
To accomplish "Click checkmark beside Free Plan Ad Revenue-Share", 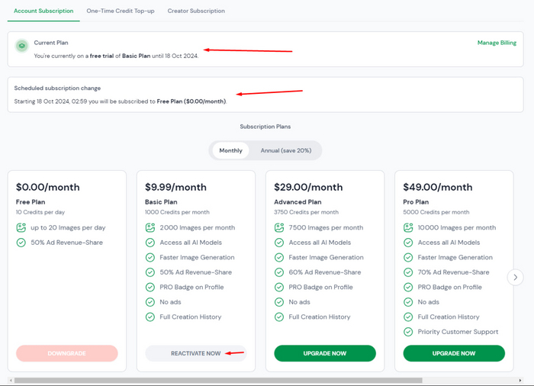I will 21,243.
